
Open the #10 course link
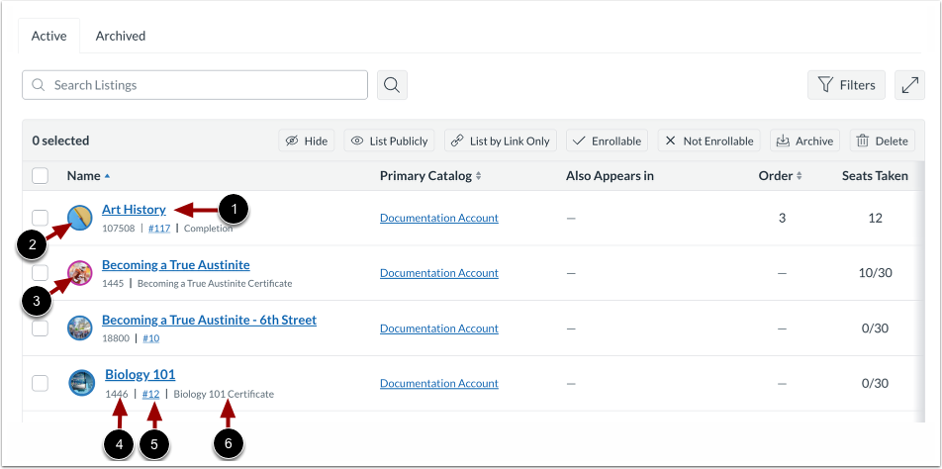[150, 338]
